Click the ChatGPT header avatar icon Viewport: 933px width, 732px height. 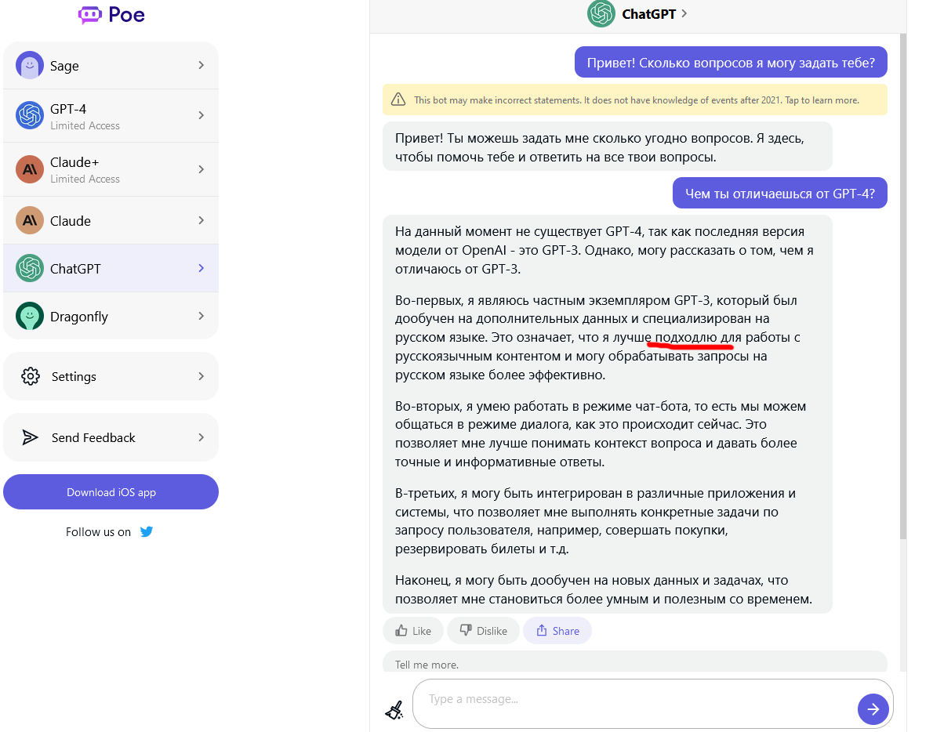(601, 13)
